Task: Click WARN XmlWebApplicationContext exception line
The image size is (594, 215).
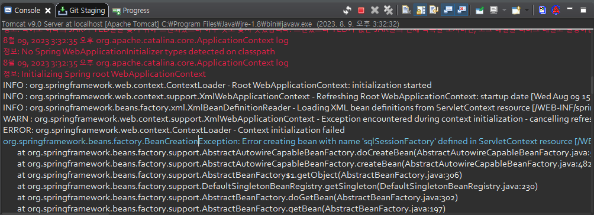Action: click(x=296, y=119)
